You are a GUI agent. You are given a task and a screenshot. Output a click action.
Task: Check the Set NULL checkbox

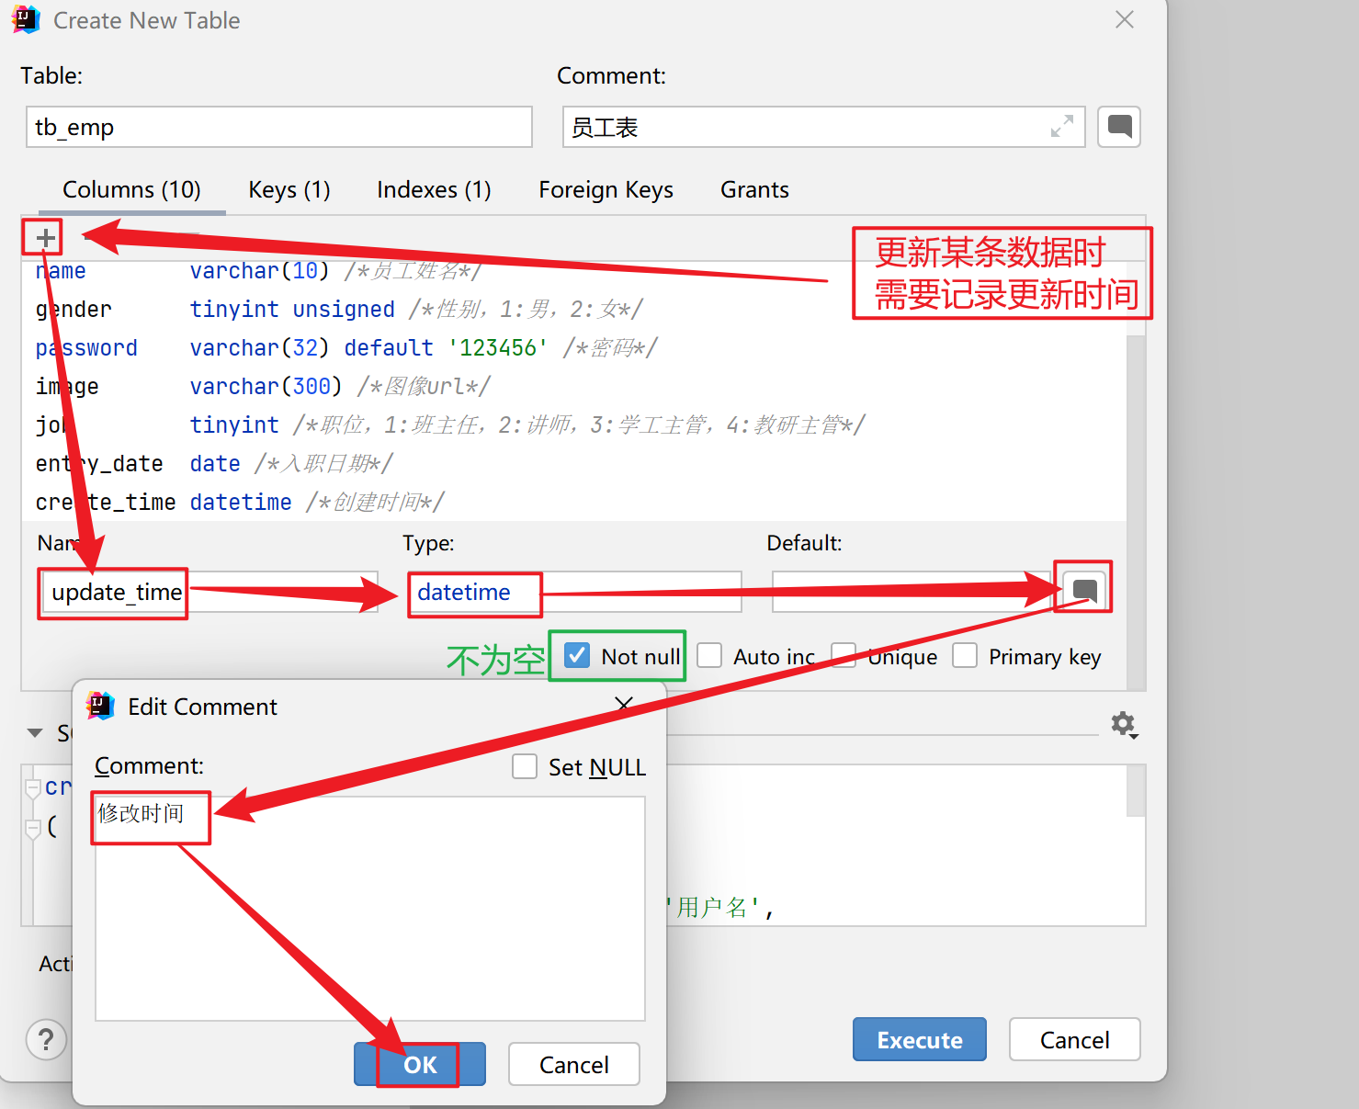coord(525,766)
